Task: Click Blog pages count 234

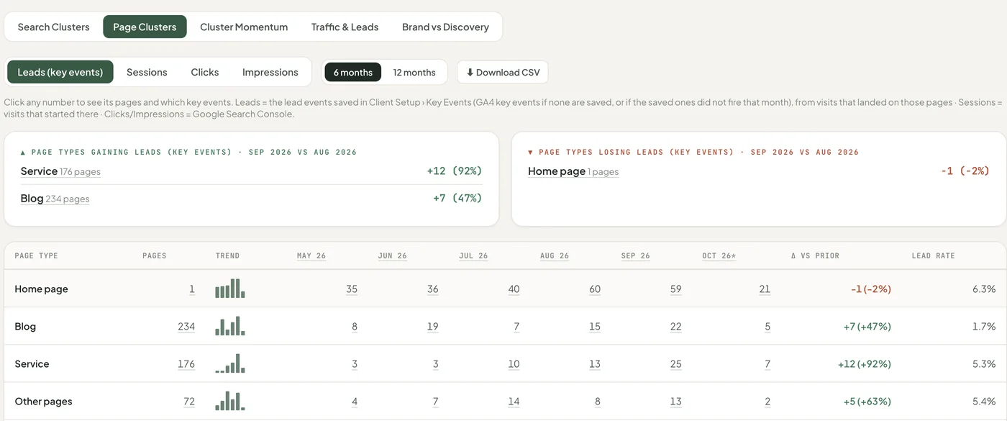Action: [186, 327]
